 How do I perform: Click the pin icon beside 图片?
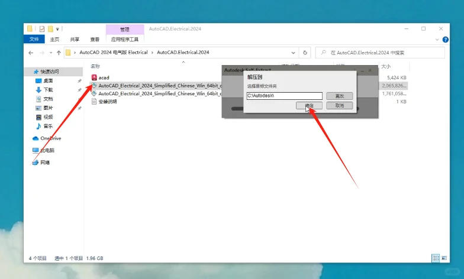[79, 108]
